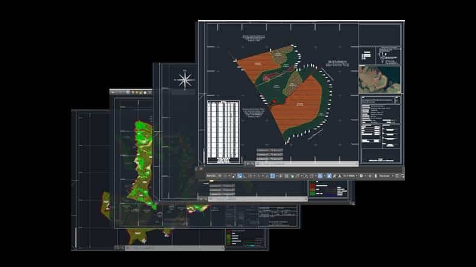
Task: Open the workspace switching gear icon
Action: (x=361, y=176)
